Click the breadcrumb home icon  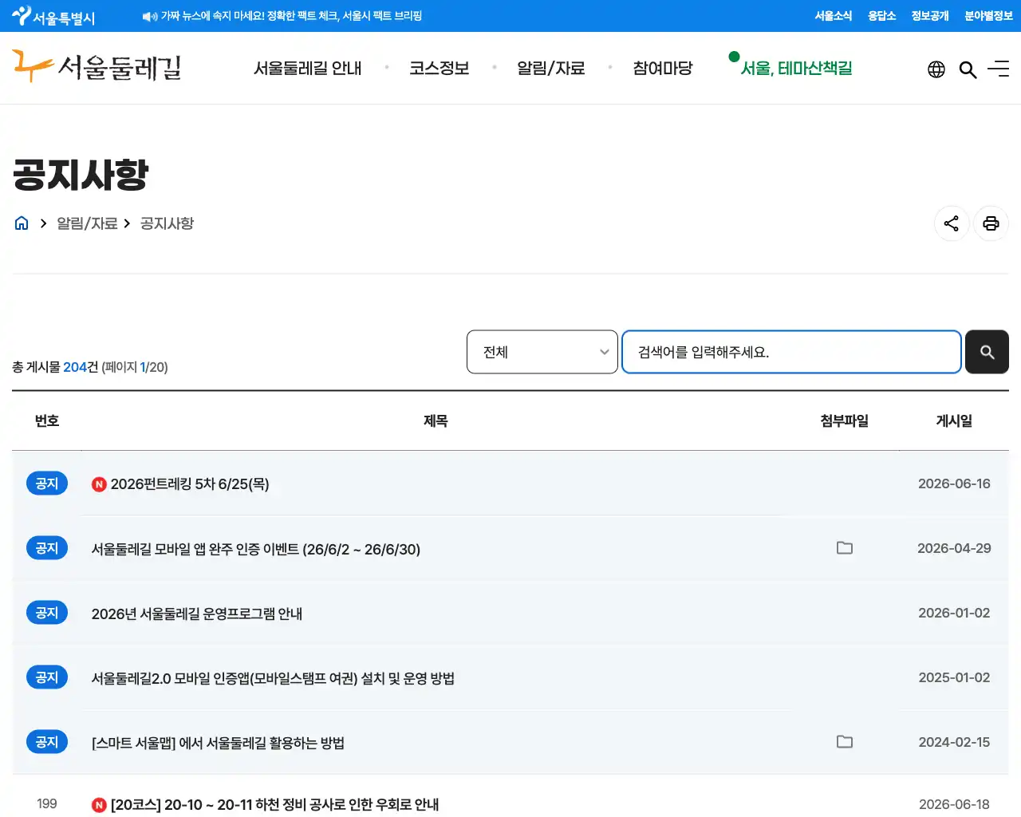(22, 223)
